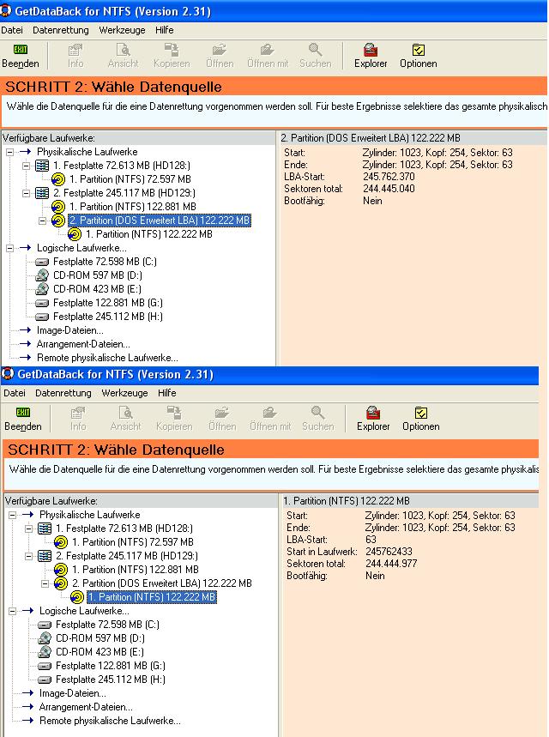Select Arrangement-Dateien... in top window tree

tap(83, 344)
